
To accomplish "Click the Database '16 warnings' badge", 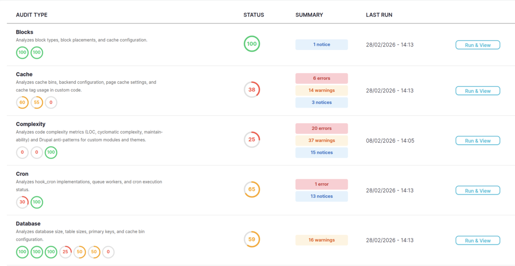I will [322, 240].
